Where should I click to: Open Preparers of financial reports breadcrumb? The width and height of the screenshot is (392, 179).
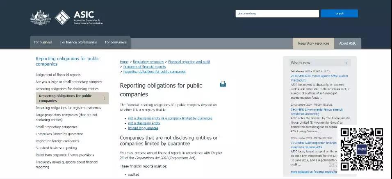(x=144, y=67)
